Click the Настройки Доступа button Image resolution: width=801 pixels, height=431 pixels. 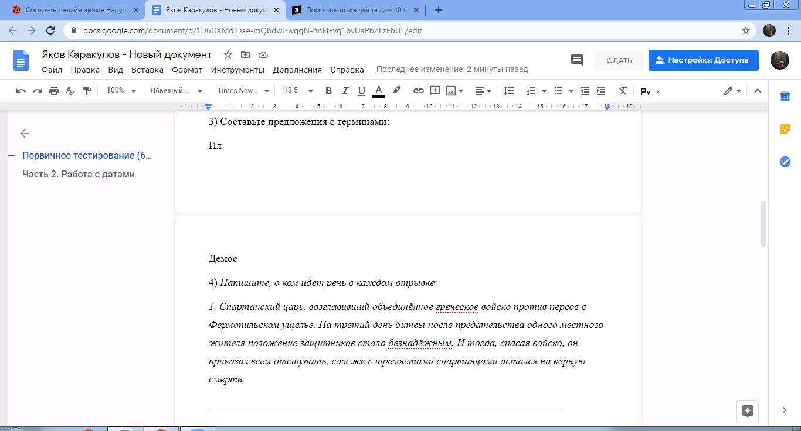(x=703, y=60)
